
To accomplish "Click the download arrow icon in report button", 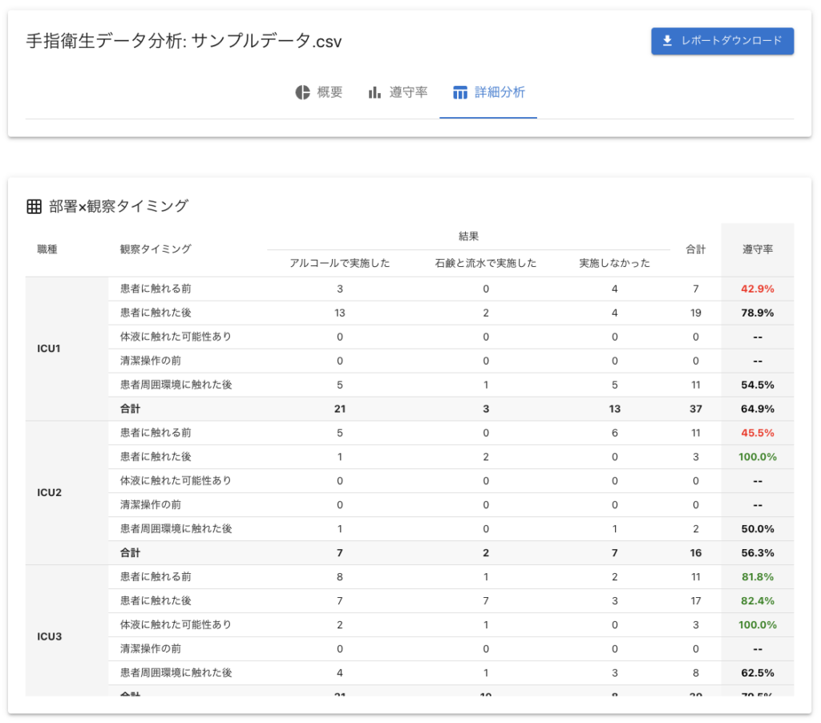I will (x=667, y=41).
